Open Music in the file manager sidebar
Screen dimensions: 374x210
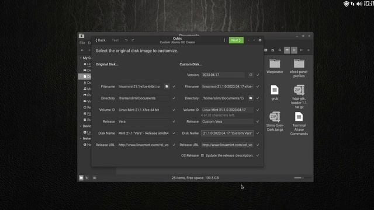(x=87, y=89)
